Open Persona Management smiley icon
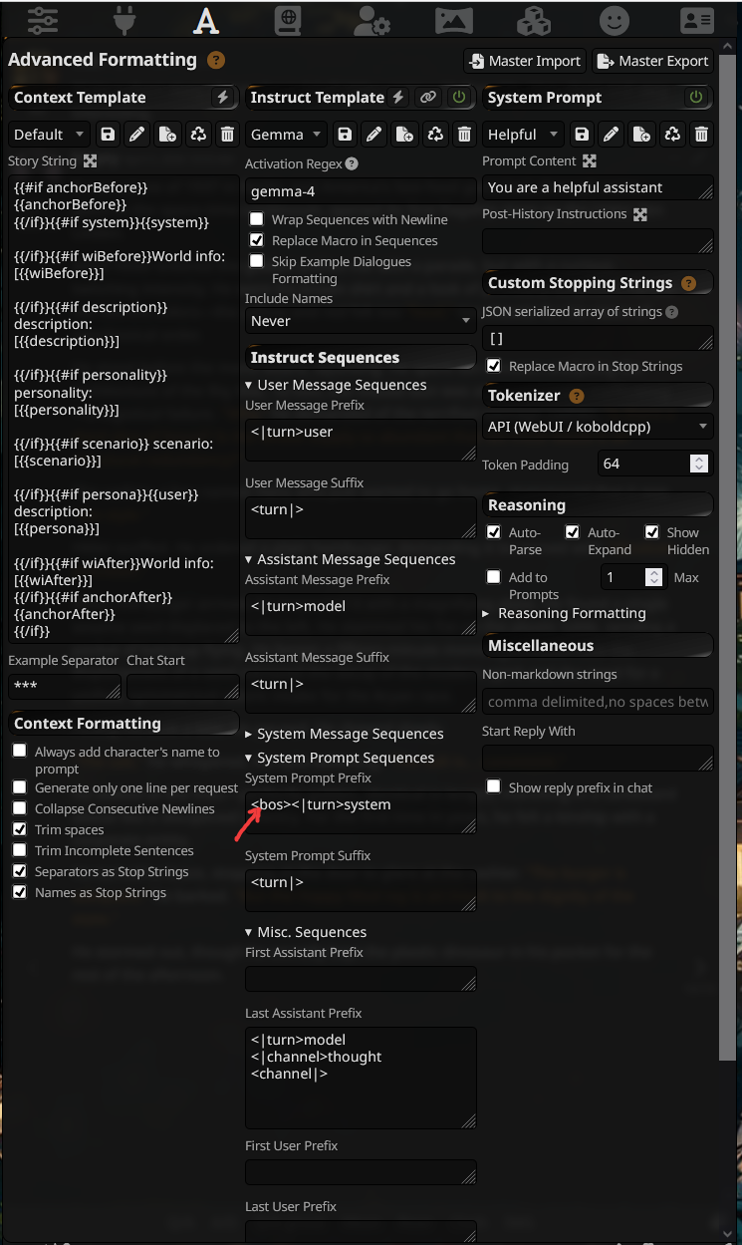Screen dimensions: 742x1245 pos(615,19)
